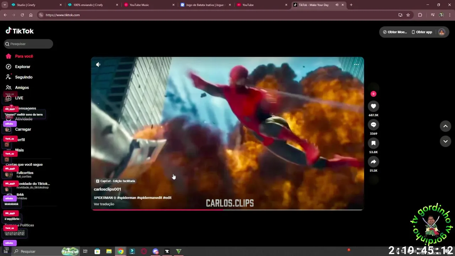Open the Extensions puzzle icon

pos(420,15)
